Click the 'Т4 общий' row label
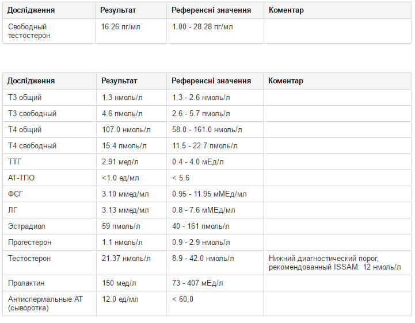Image resolution: width=415 pixels, height=323 pixels. tap(25, 130)
